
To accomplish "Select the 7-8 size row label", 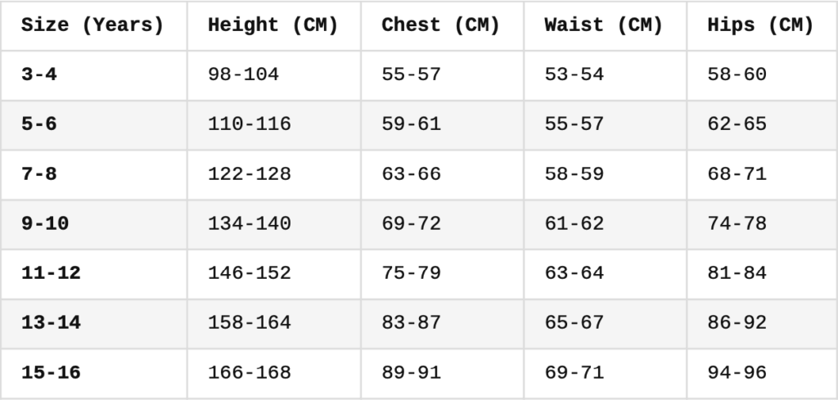I will [x=39, y=174].
